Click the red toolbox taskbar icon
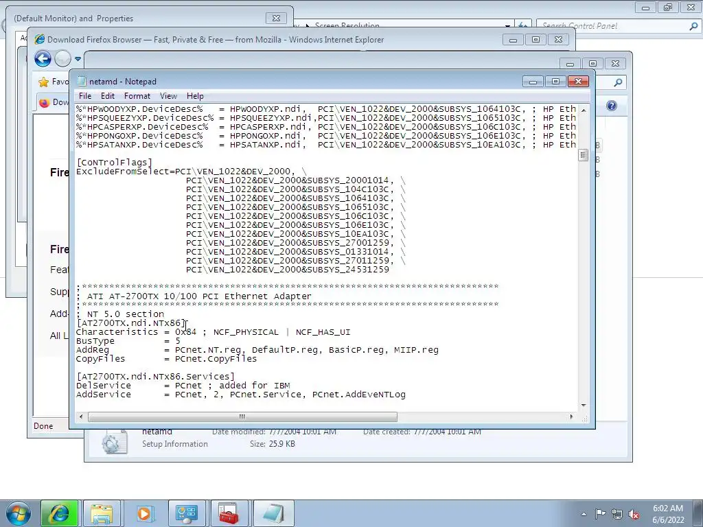The width and height of the screenshot is (703, 527). coord(229,513)
